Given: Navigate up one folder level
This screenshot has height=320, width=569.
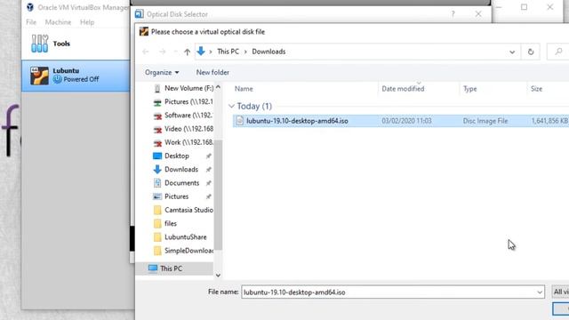Looking at the screenshot, I should point(187,52).
